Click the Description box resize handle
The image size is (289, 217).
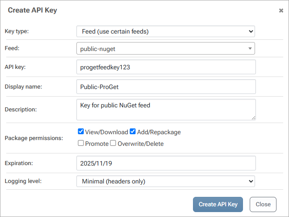[x=253, y=118]
